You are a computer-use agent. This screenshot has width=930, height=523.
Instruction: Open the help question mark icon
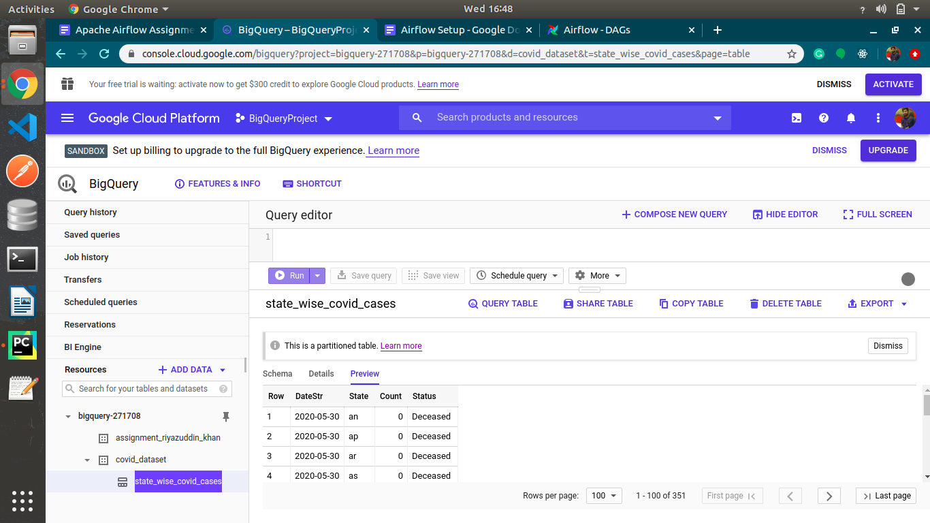824,118
